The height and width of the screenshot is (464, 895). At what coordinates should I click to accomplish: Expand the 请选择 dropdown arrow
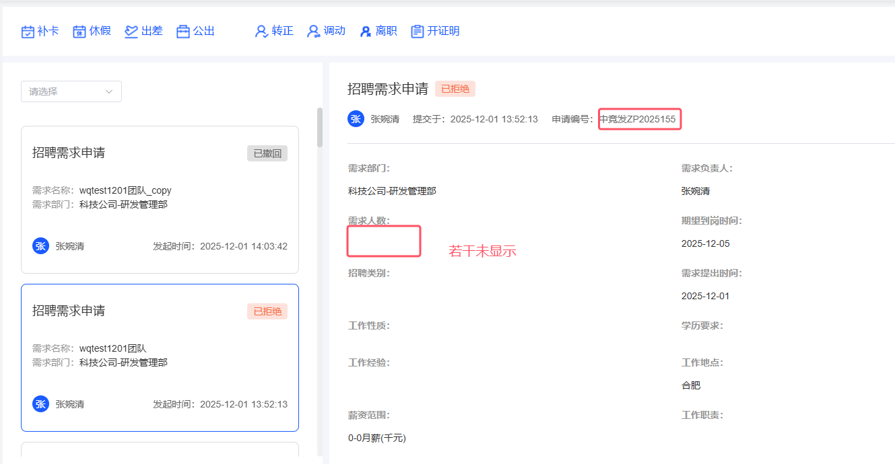tap(109, 91)
